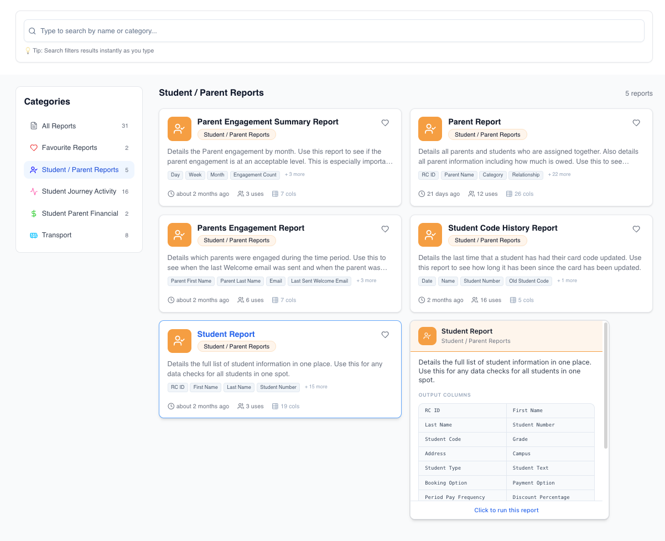Select Student / Parent Reports category
Viewport: 665px width, 541px height.
[x=80, y=170]
